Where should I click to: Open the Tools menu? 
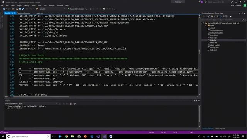click(x=39, y=5)
